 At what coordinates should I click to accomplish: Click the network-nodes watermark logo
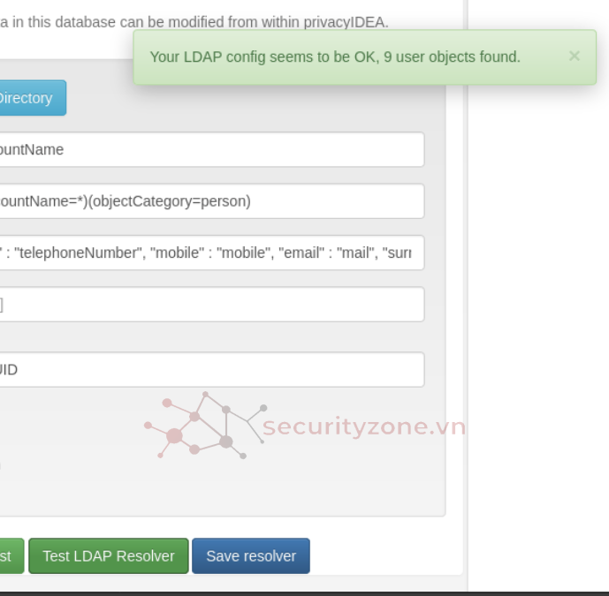tap(205, 426)
